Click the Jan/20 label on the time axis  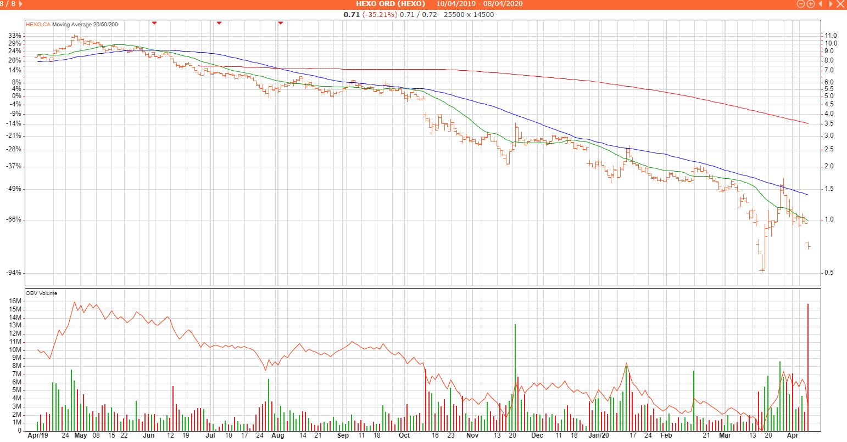pyautogui.click(x=599, y=435)
